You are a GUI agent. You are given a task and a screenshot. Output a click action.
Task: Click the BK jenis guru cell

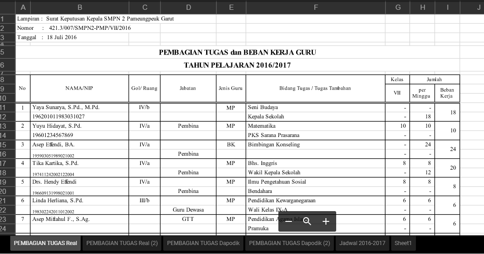[231, 144]
